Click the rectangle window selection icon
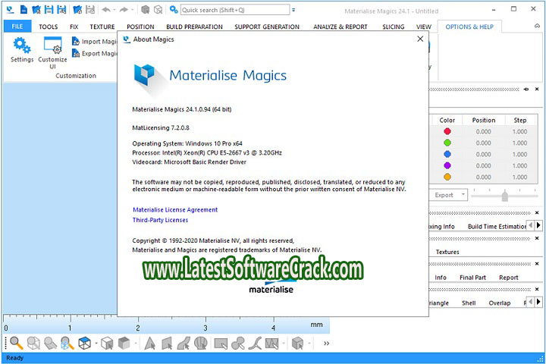 pos(221,344)
